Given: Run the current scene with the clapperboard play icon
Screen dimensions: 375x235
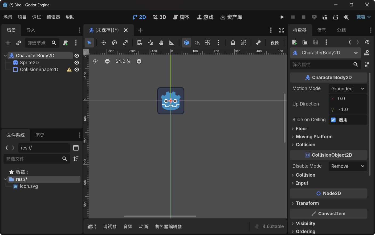Looking at the screenshot, I should [x=325, y=17].
